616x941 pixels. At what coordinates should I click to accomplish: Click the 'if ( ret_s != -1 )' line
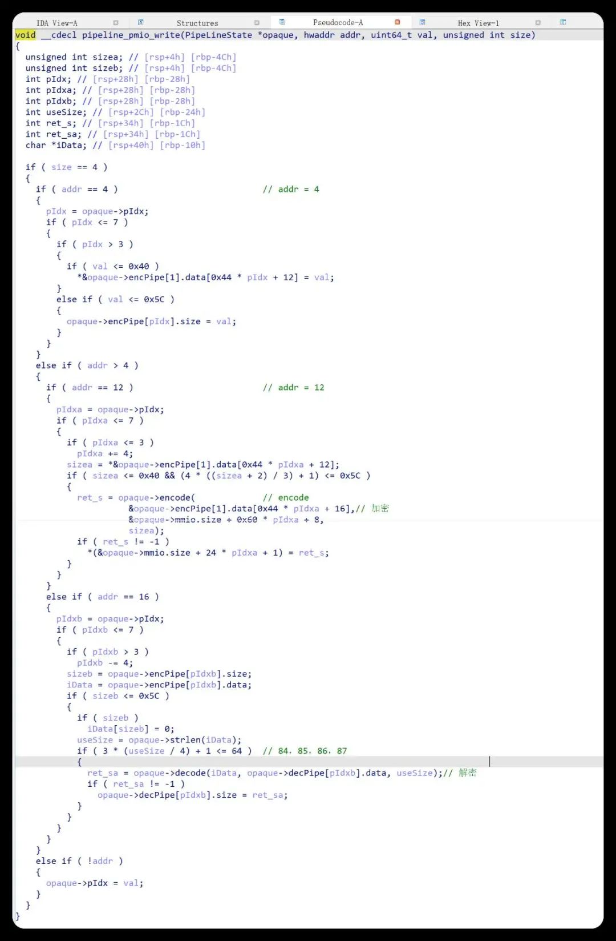(123, 541)
